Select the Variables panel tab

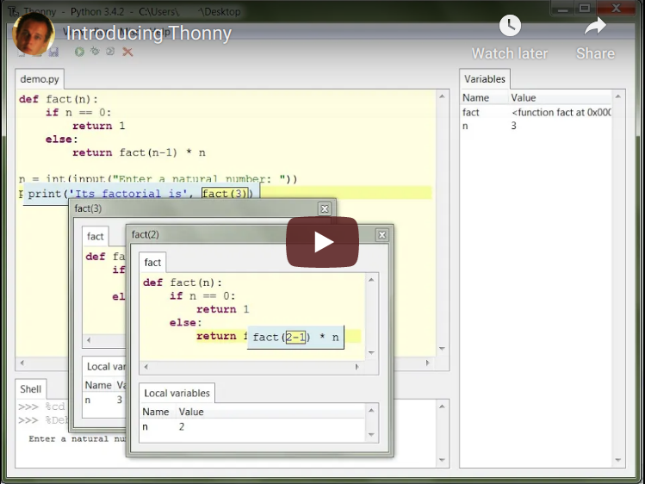[485, 79]
